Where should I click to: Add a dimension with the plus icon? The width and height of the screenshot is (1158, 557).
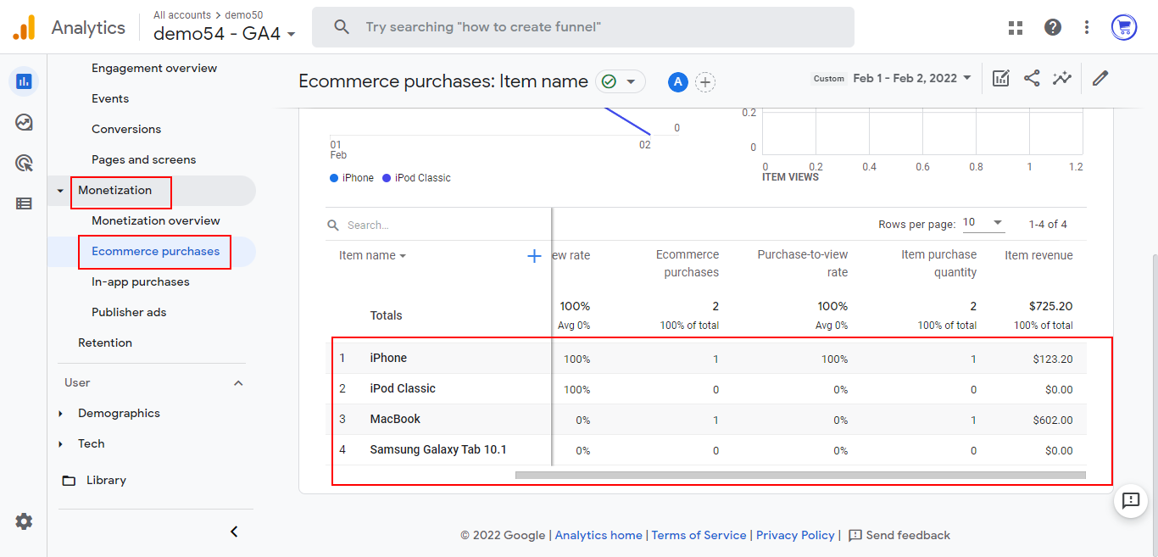tap(534, 256)
